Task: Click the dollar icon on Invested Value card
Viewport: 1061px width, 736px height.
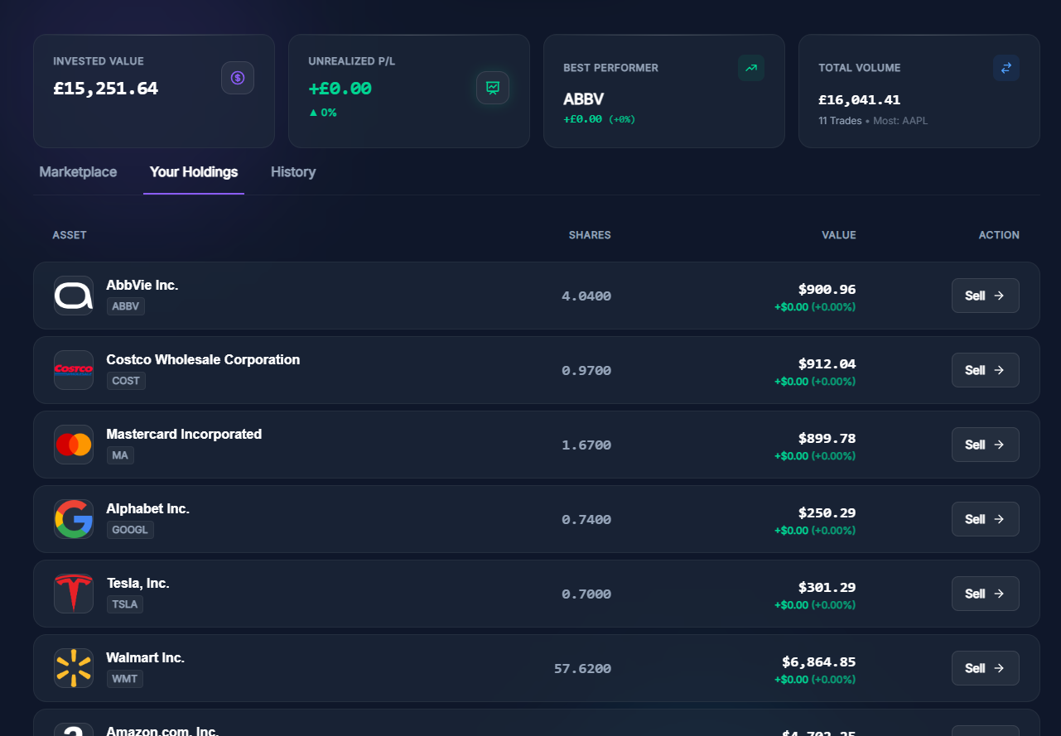Action: [x=238, y=77]
